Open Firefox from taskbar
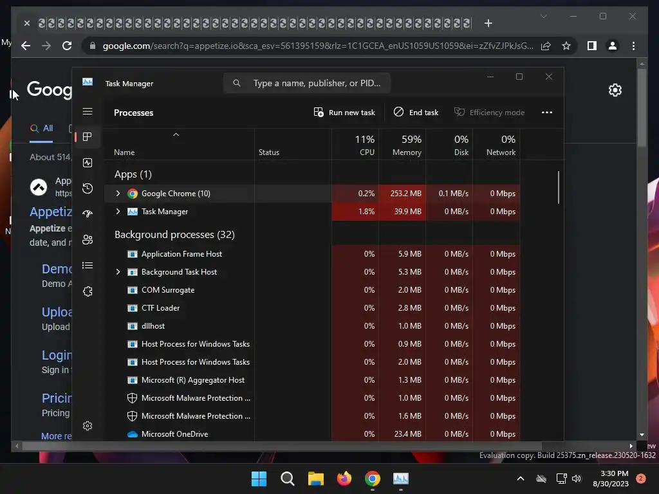Screen dimensions: 659x494 click(x=344, y=479)
